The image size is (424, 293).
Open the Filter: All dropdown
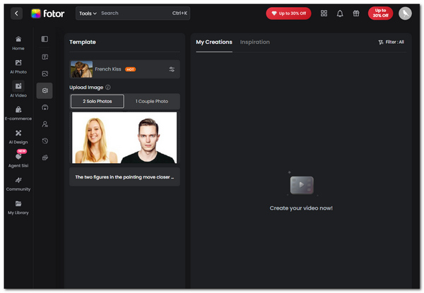coord(391,42)
